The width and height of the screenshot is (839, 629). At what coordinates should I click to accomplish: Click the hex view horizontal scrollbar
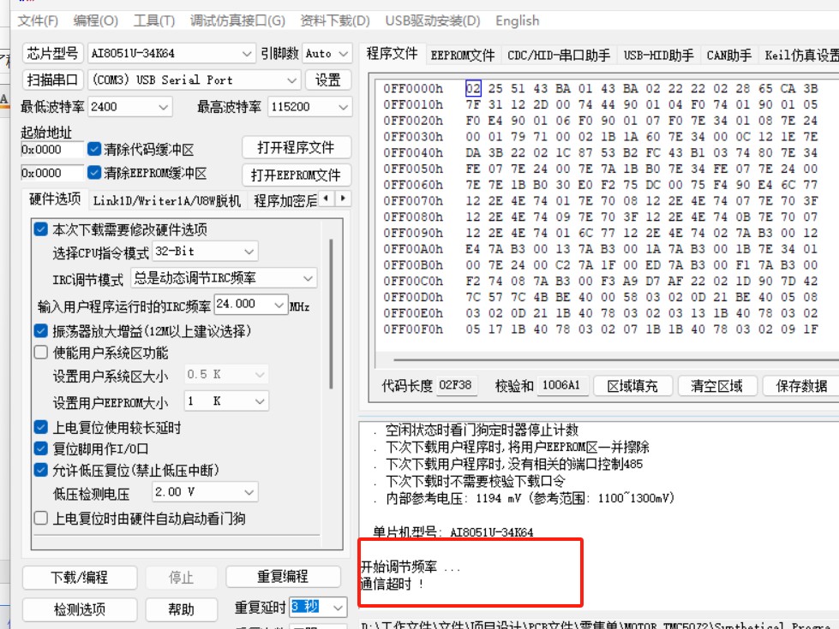(615, 360)
